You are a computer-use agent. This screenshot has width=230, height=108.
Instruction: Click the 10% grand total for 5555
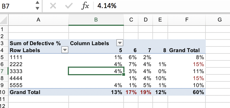click(187, 85)
